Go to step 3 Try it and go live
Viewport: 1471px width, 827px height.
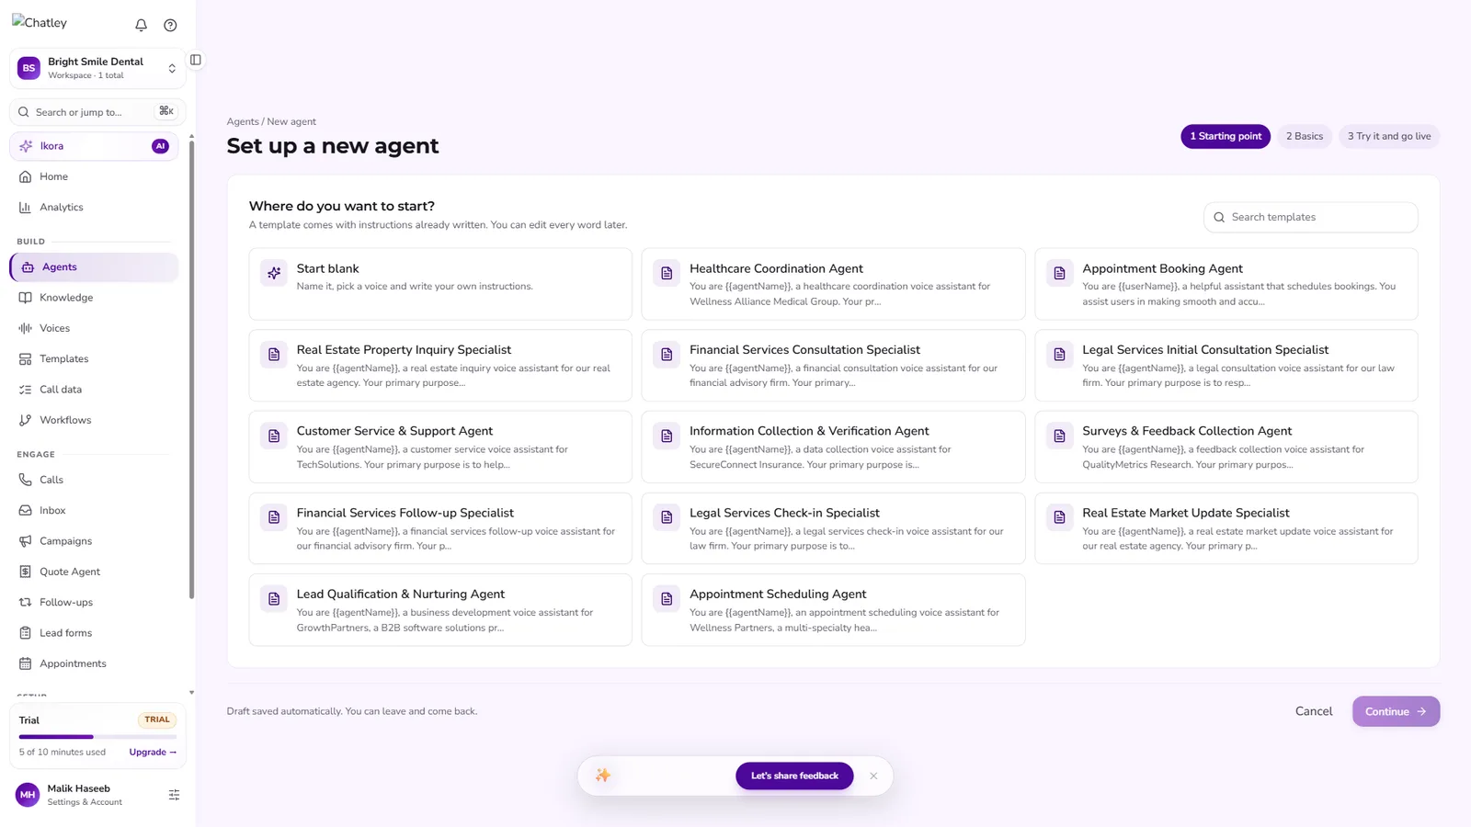(x=1389, y=136)
